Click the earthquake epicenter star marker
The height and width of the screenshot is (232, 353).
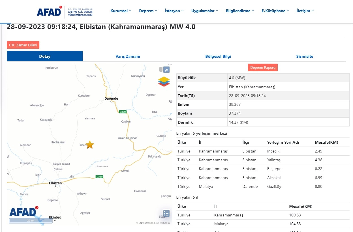(90, 145)
